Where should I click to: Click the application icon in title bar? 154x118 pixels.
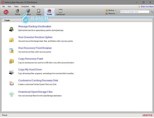click(3, 2)
